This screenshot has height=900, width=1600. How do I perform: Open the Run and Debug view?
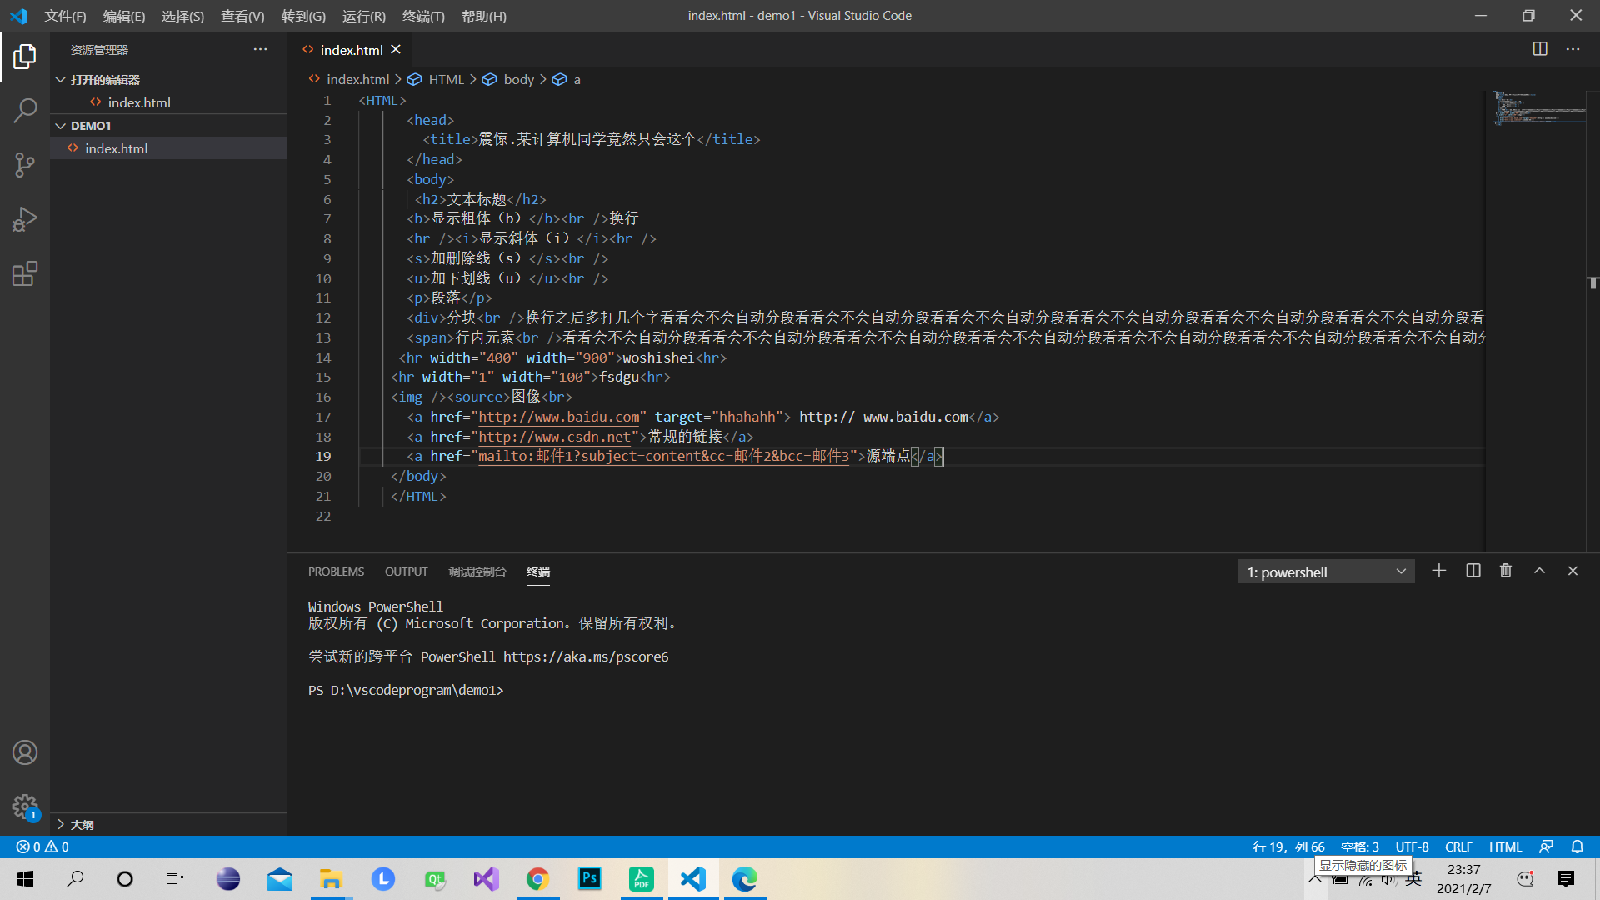point(25,219)
